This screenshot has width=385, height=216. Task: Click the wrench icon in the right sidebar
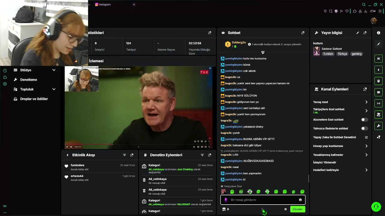click(379, 126)
